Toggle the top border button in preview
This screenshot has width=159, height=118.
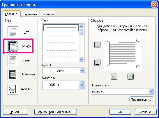click(97, 45)
